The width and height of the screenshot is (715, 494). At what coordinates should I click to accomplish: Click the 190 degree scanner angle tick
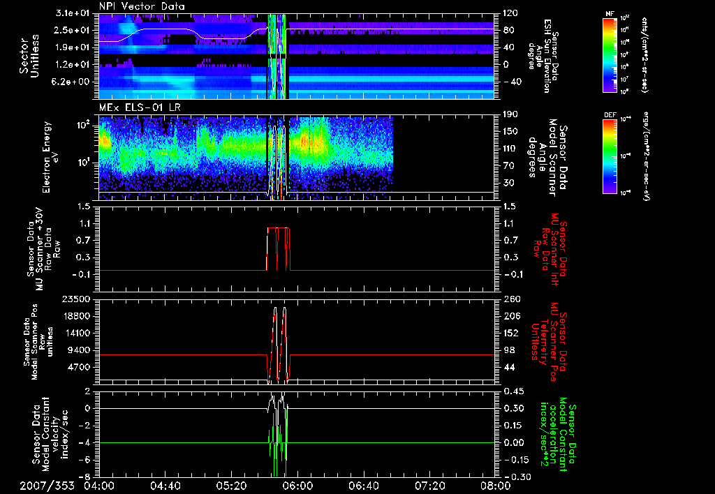(510, 114)
